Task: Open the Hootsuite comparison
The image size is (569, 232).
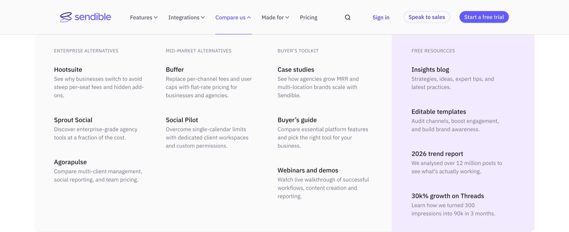Action: (x=68, y=70)
